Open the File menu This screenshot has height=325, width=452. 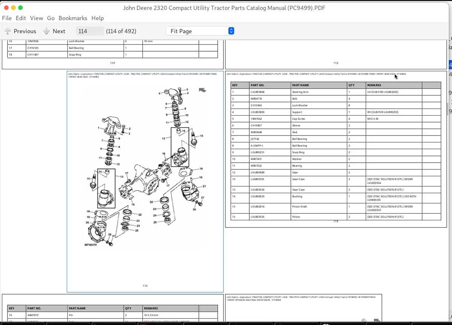click(x=7, y=18)
